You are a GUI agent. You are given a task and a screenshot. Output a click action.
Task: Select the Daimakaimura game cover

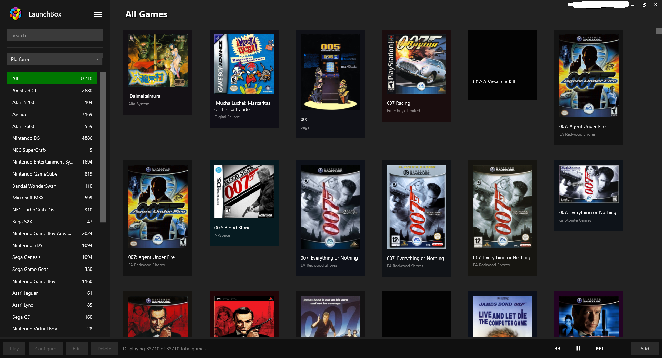point(158,61)
